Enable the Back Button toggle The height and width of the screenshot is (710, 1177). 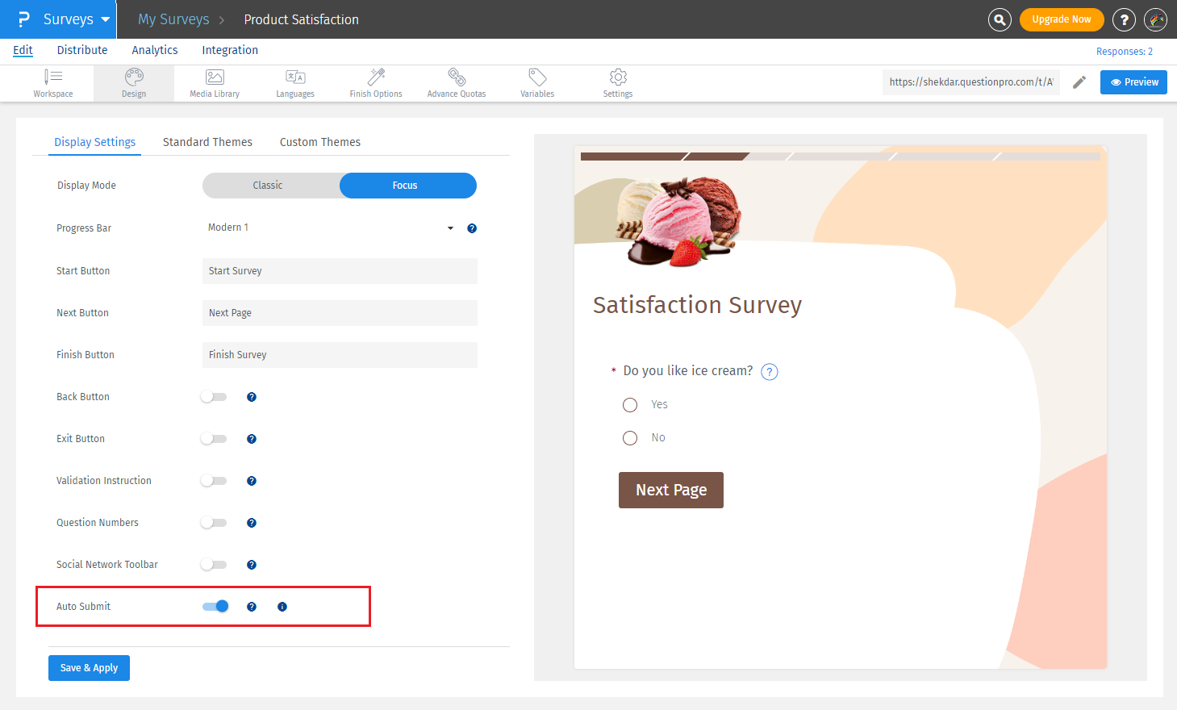point(213,396)
